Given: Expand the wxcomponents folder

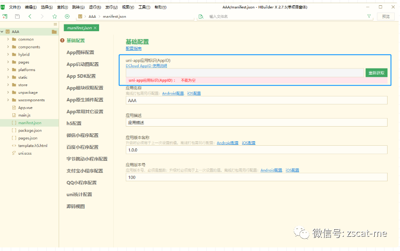Looking at the screenshot, I should (8, 100).
